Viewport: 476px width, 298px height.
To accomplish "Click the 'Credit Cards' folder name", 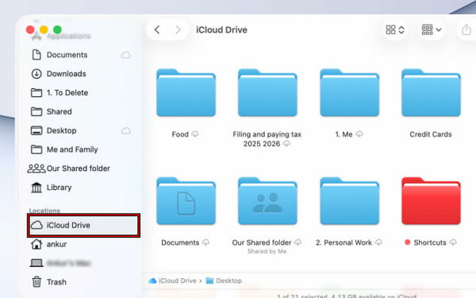I will [431, 134].
